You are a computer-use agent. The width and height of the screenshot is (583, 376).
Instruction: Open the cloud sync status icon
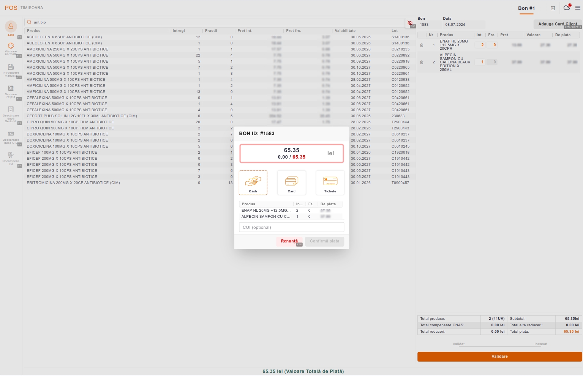coord(566,8)
